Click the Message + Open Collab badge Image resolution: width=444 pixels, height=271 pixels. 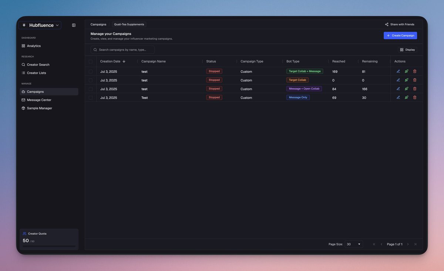click(x=304, y=88)
